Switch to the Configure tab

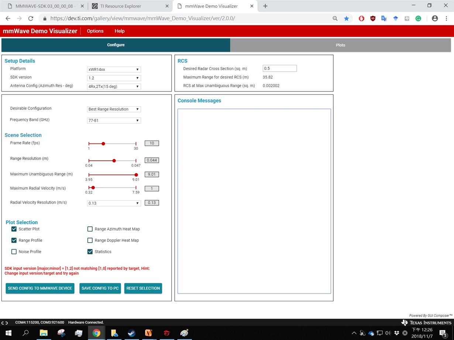tap(116, 45)
